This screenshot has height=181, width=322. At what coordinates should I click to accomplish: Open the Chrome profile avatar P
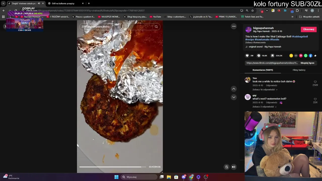click(312, 11)
